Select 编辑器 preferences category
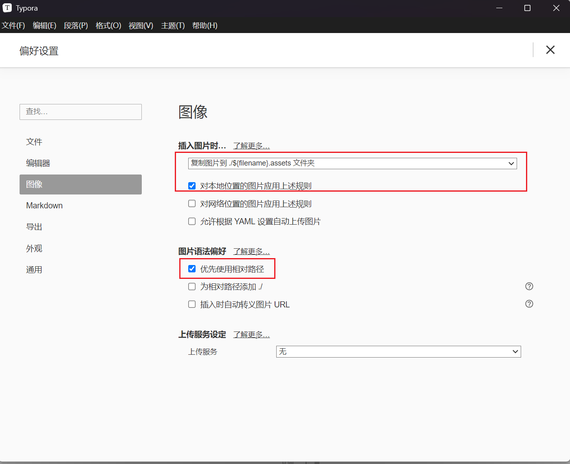Screen dimensions: 570x464 pyautogui.click(x=81, y=163)
